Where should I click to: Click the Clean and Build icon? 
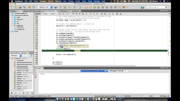tap(65, 7)
